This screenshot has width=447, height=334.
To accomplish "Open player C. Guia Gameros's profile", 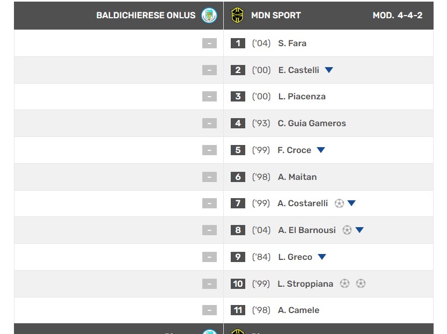I will (311, 124).
